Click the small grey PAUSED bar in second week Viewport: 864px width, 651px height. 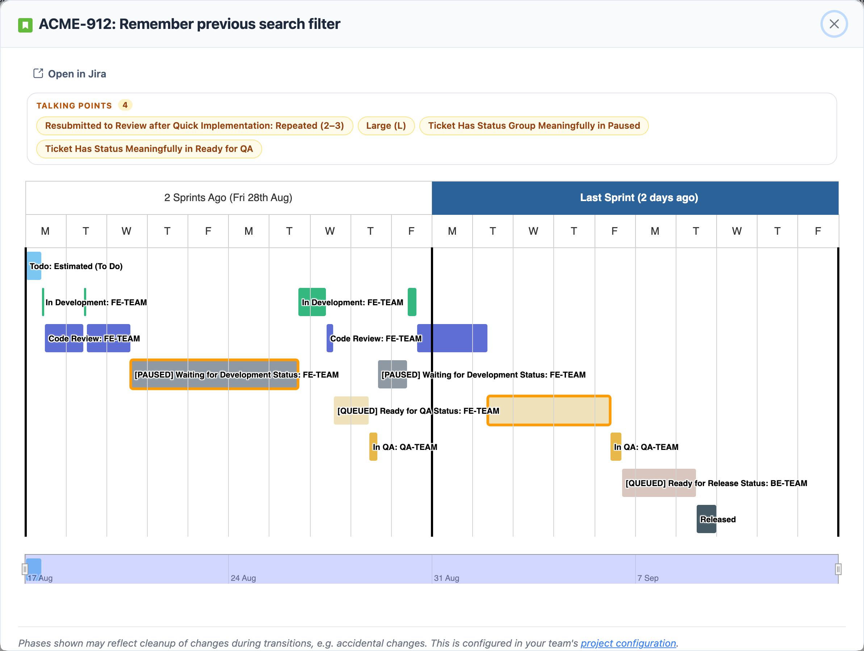(392, 374)
